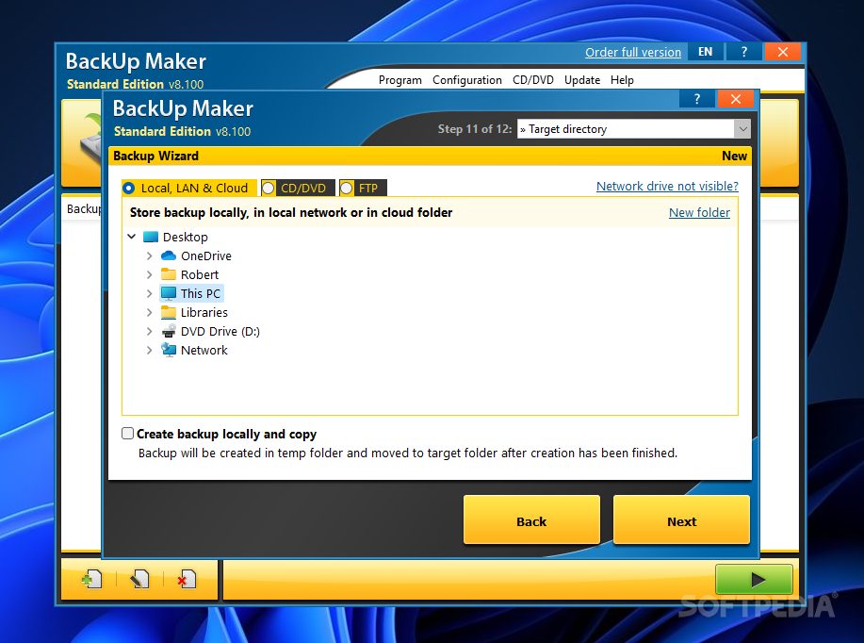The height and width of the screenshot is (643, 864).
Task: Expand the This PC node
Action: pyautogui.click(x=149, y=293)
